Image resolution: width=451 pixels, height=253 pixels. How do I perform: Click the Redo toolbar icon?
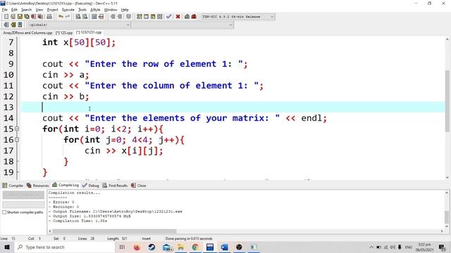pos(68,17)
